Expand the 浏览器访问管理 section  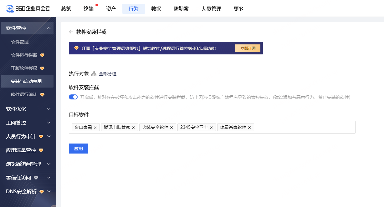click(49, 164)
